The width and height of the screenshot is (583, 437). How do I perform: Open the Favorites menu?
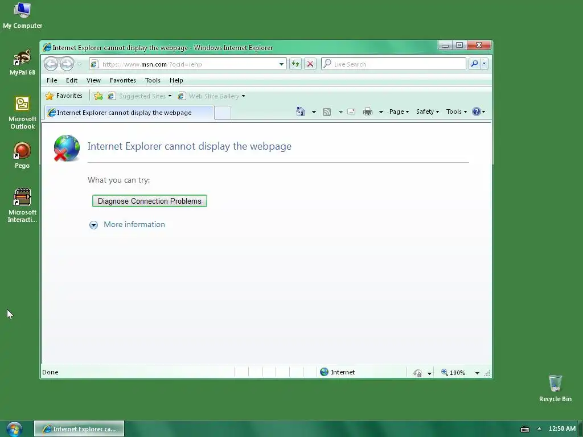click(123, 80)
